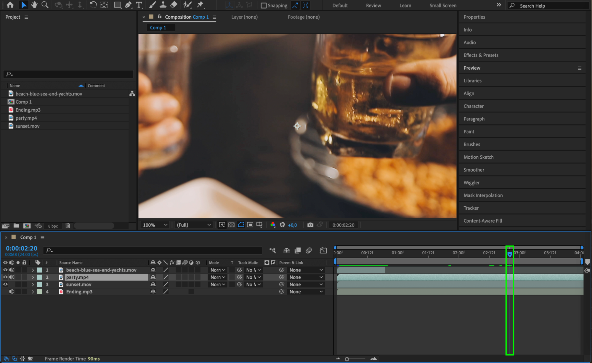Select the Puppet Pin tool
592x363 pixels.
(x=200, y=5)
